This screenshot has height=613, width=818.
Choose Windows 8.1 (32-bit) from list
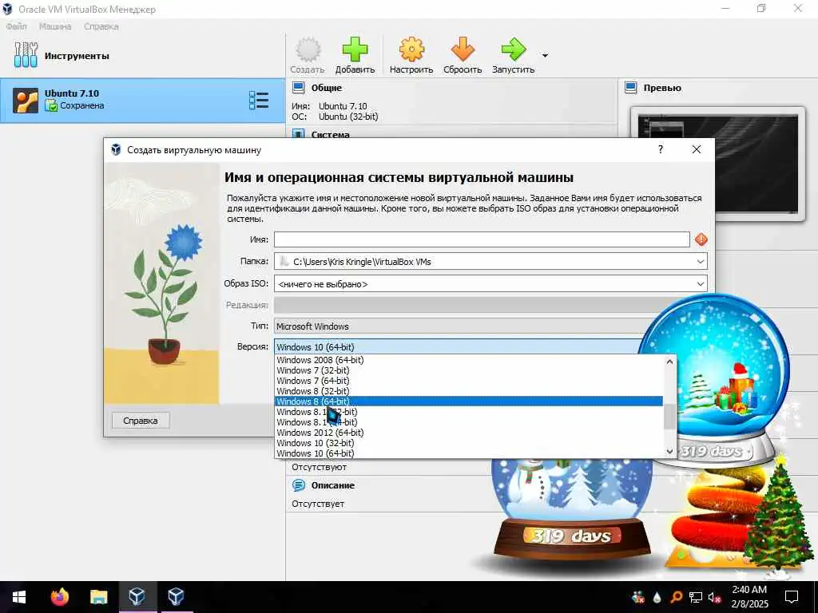tap(468, 412)
